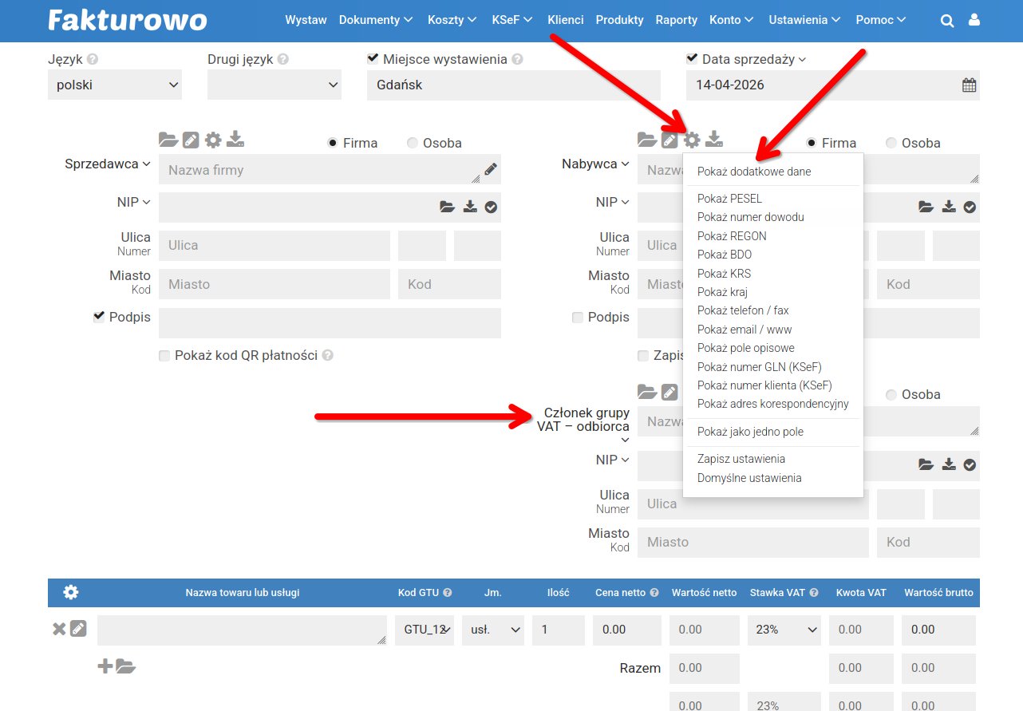The width and height of the screenshot is (1023, 711).
Task: Open the user account icon
Action: tap(974, 21)
